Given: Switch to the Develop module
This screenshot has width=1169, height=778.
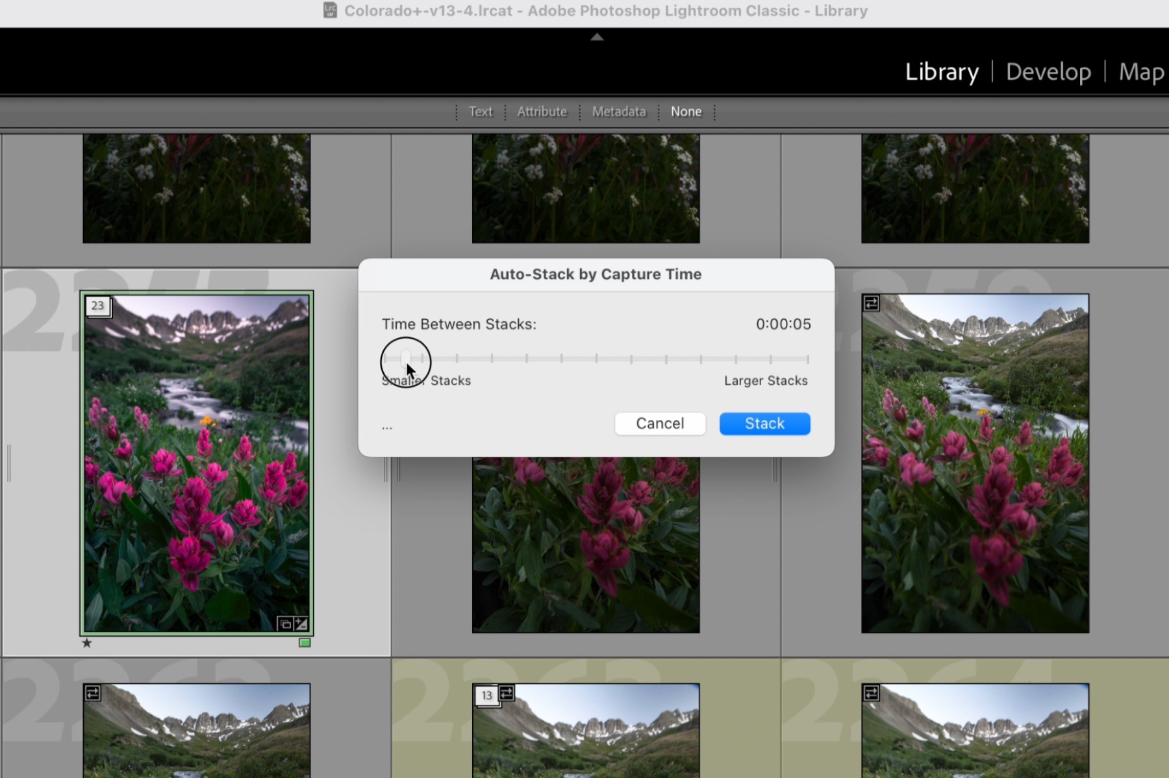Looking at the screenshot, I should point(1048,71).
